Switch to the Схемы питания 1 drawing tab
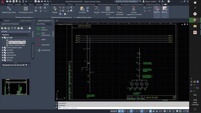 26,20
